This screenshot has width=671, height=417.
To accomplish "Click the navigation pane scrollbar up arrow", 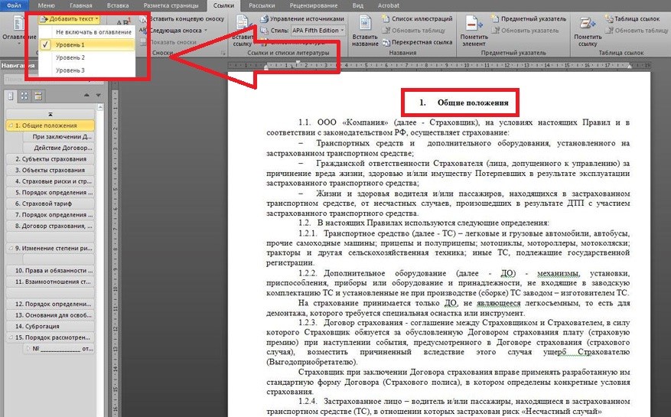I will coord(100,106).
